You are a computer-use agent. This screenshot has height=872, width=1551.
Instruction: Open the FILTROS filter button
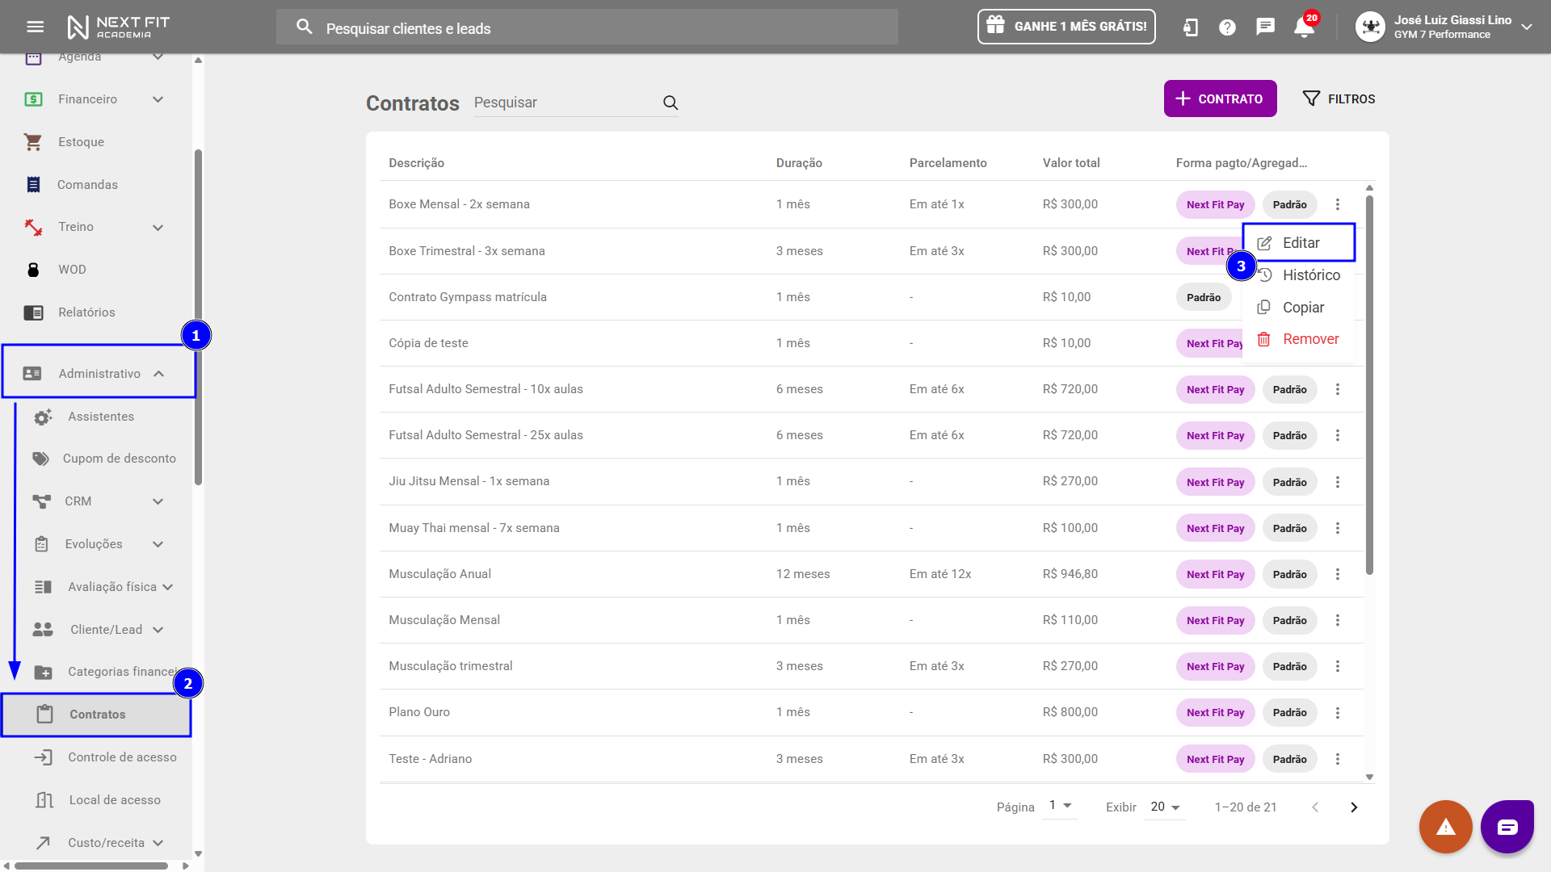1339,99
